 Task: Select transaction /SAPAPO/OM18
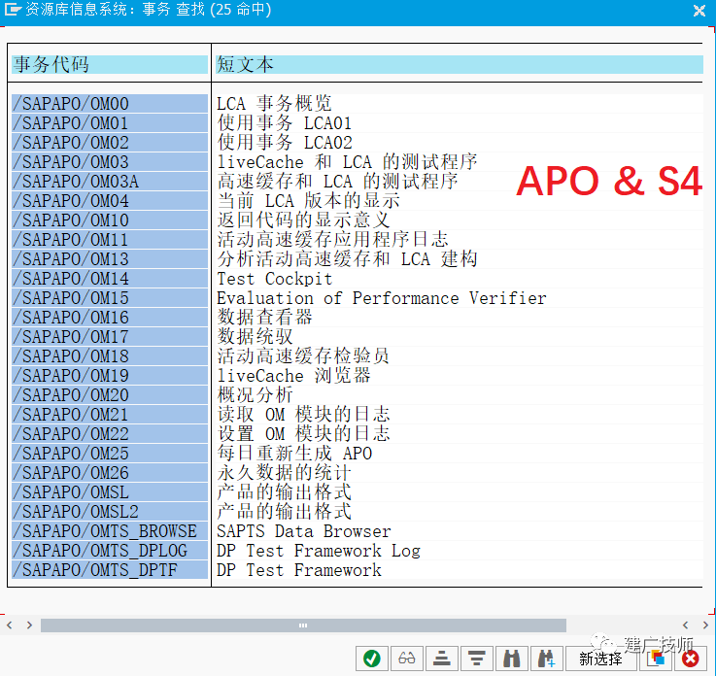tap(110, 356)
